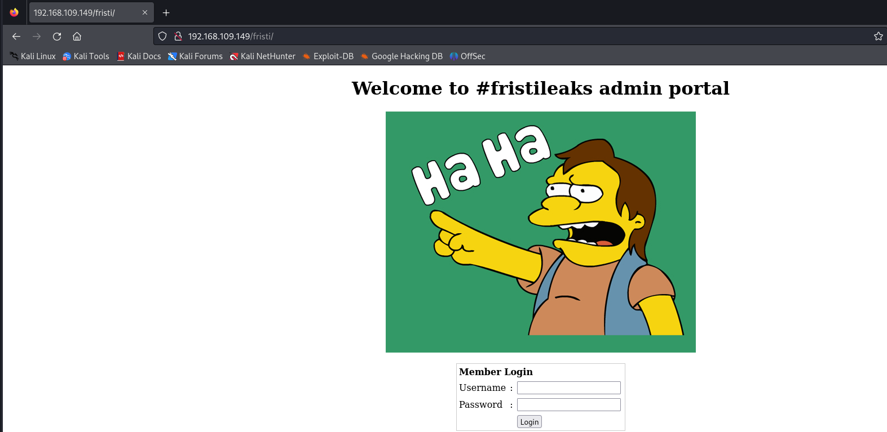This screenshot has height=432, width=887.
Task: Open the Google Hacking DB bookmark
Action: pyautogui.click(x=401, y=56)
